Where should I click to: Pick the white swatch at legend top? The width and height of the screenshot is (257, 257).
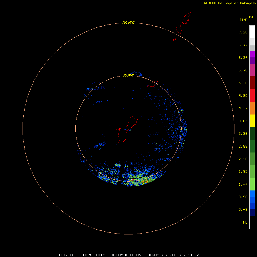[x=252, y=32]
